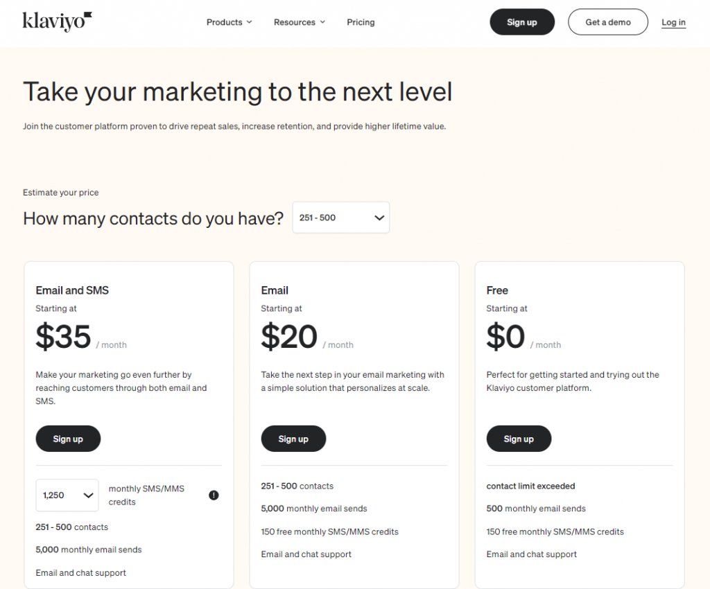Open the 1,250 SMS/MMS credits dropdown
This screenshot has width=710, height=589.
67,495
